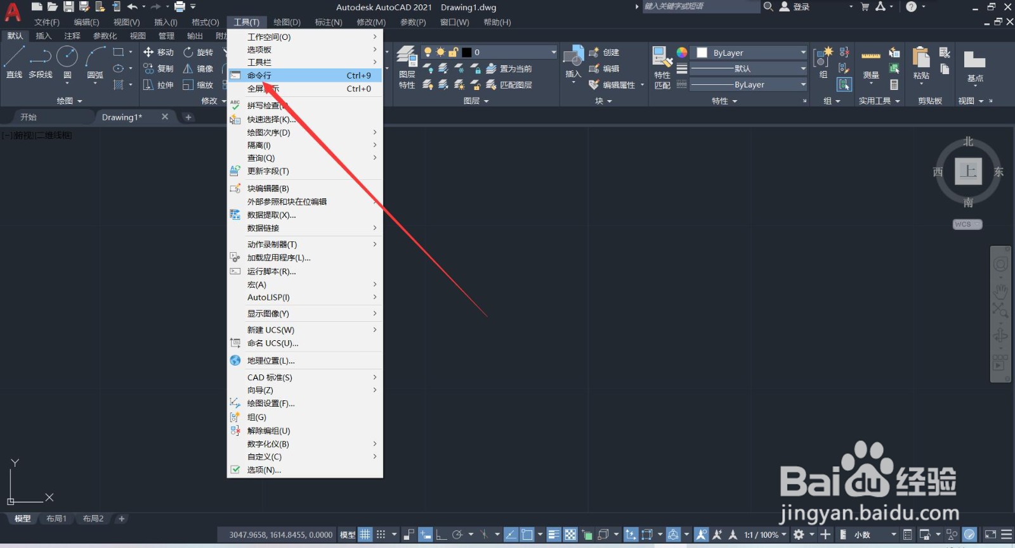Click the ViewCube top (上) face
Viewport: 1015px width, 548px height.
point(969,171)
